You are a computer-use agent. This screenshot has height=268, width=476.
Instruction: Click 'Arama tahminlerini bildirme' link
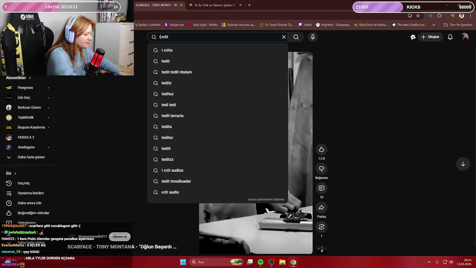[x=266, y=200]
